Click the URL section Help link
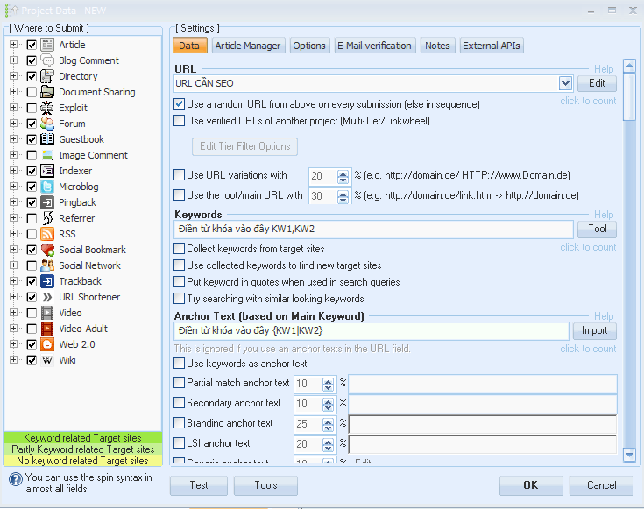Viewport: 644px width, 509px height. coord(604,69)
